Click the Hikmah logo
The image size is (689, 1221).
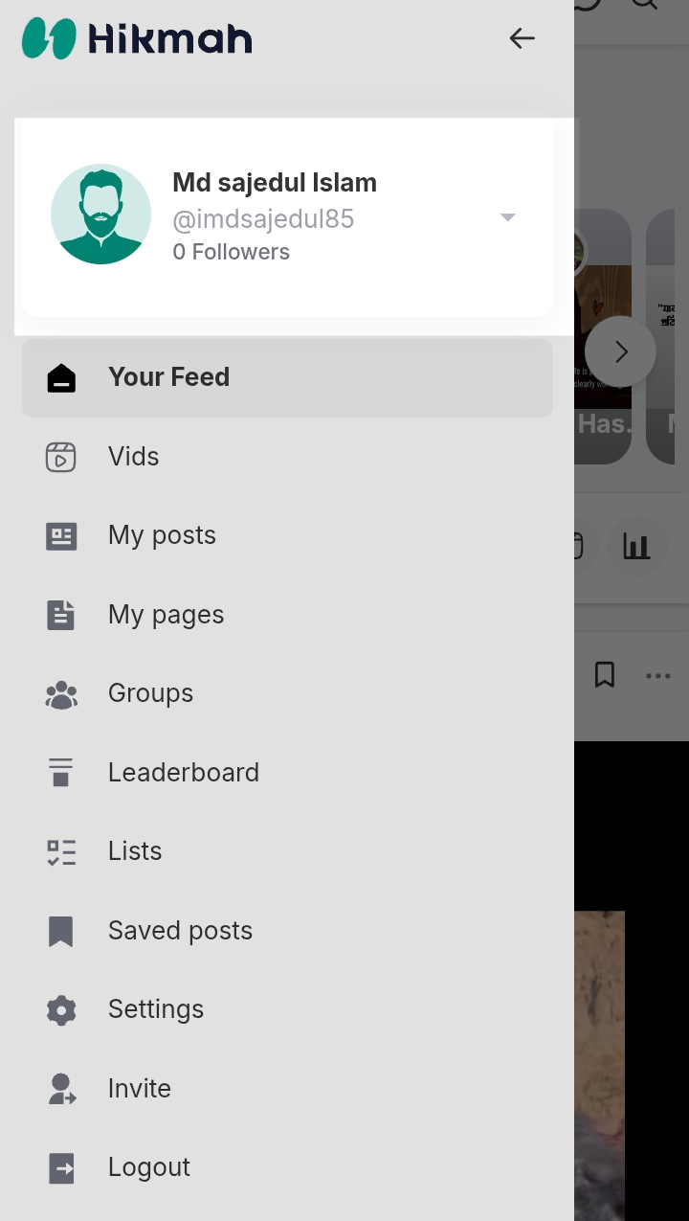pyautogui.click(x=137, y=38)
